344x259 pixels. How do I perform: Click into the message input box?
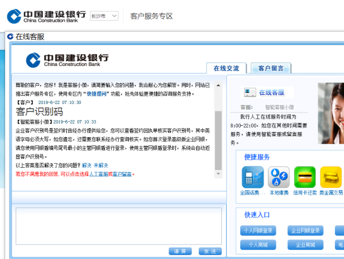[119, 226]
